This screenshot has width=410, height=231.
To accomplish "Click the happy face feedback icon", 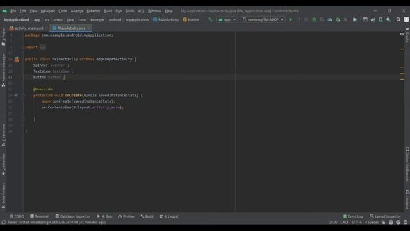I will point(391,222).
